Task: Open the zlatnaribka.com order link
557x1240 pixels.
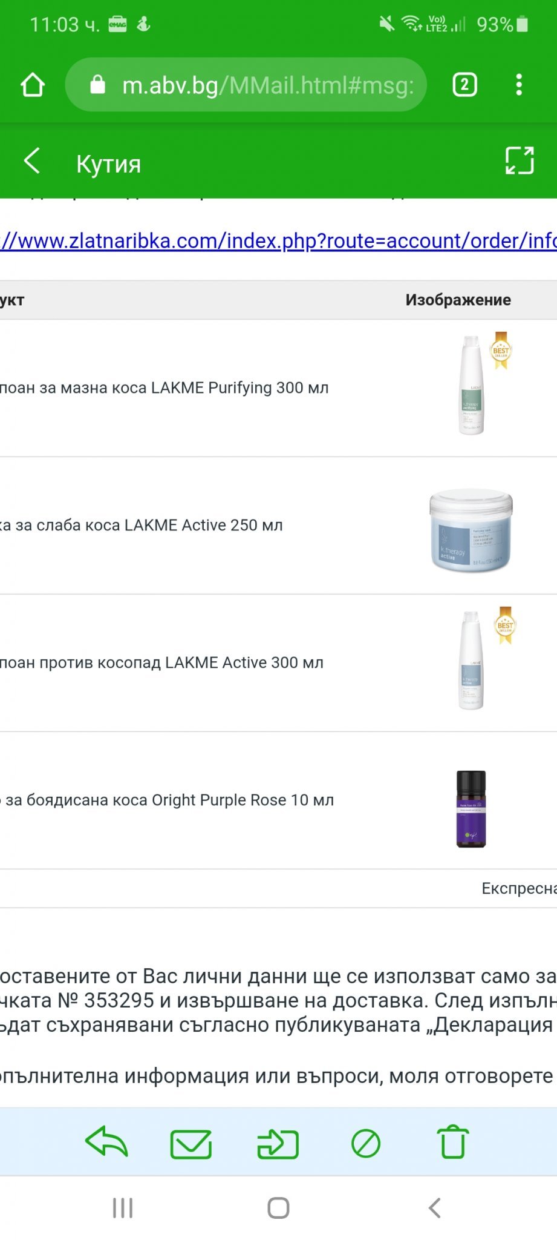Action: click(x=278, y=241)
